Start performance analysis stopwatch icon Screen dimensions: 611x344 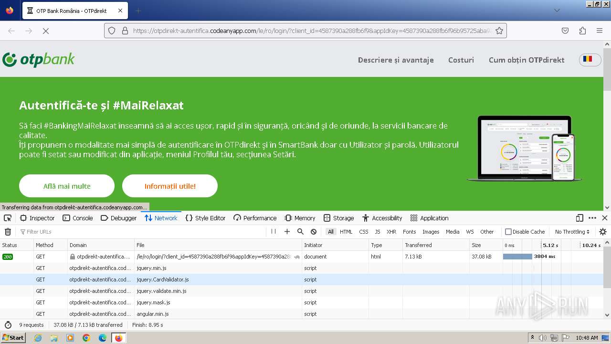(x=8, y=325)
